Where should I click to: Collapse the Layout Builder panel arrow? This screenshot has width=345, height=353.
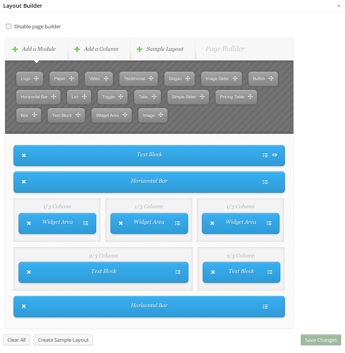(x=339, y=6)
